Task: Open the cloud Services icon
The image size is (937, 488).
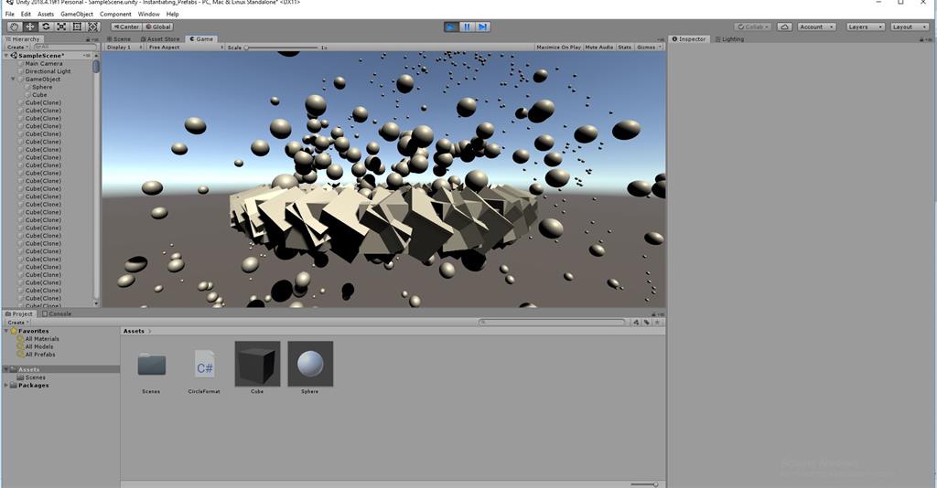Action: pos(784,27)
